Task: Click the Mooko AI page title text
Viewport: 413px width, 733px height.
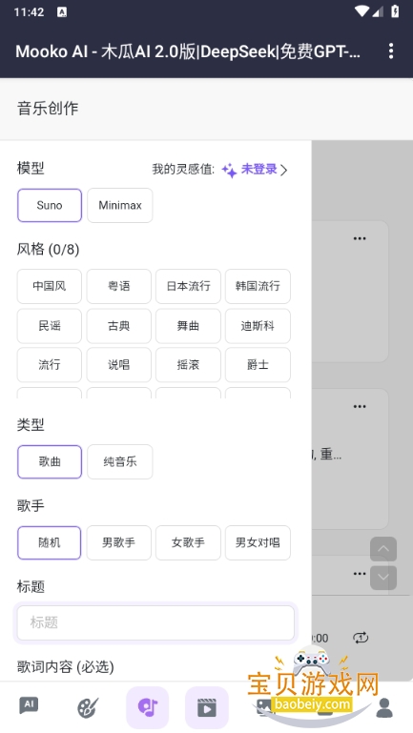Action: click(x=188, y=51)
